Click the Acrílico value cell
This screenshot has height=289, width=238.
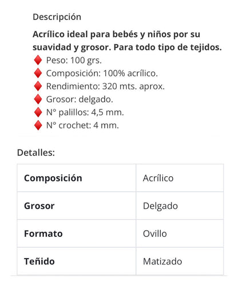180,178
